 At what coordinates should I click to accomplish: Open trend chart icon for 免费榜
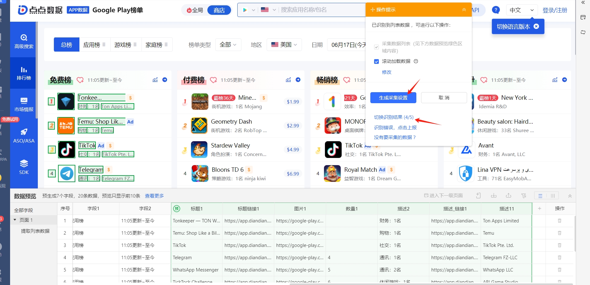pos(155,80)
